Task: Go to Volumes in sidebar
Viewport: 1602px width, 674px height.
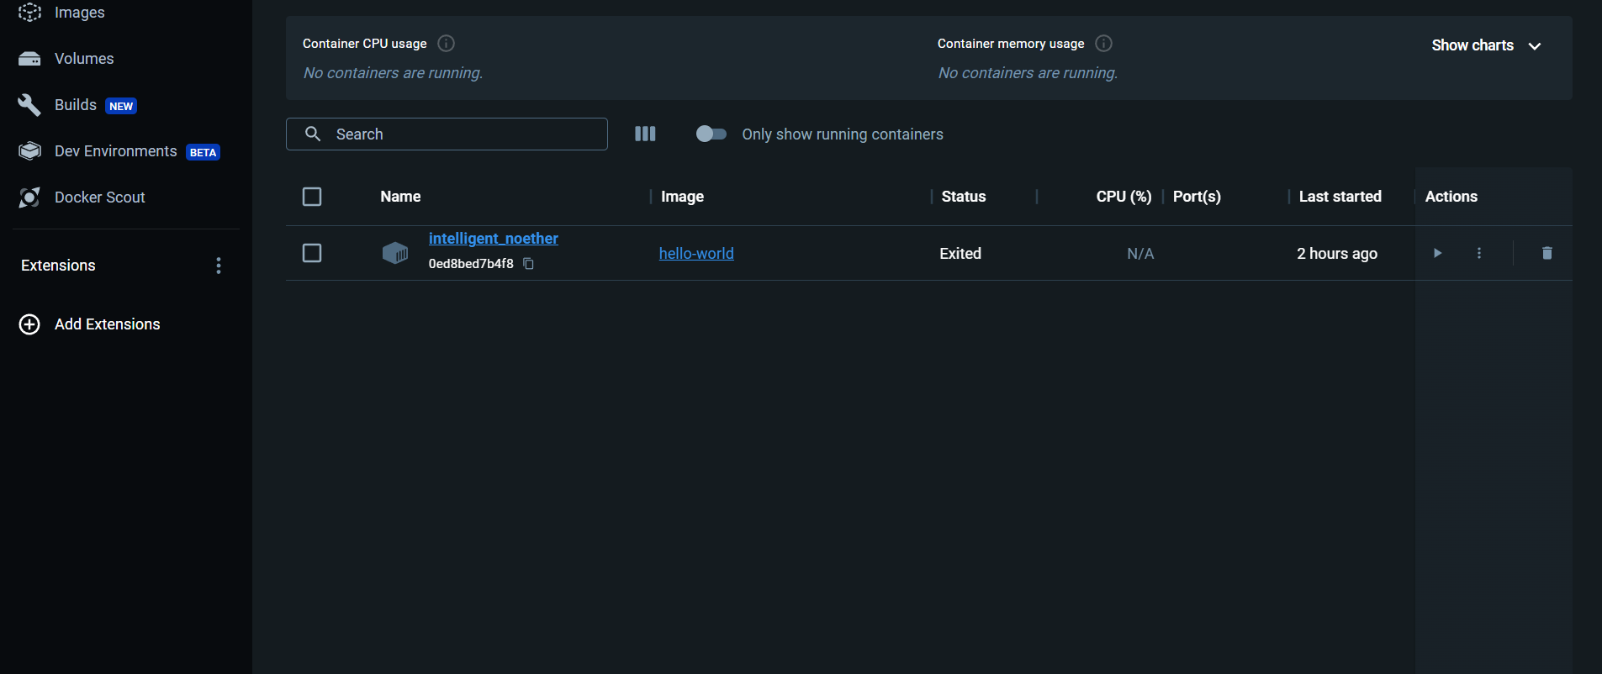Action: [x=84, y=59]
